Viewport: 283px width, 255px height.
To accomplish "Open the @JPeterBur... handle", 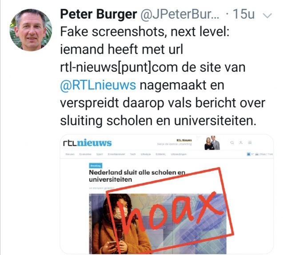I will click(180, 14).
